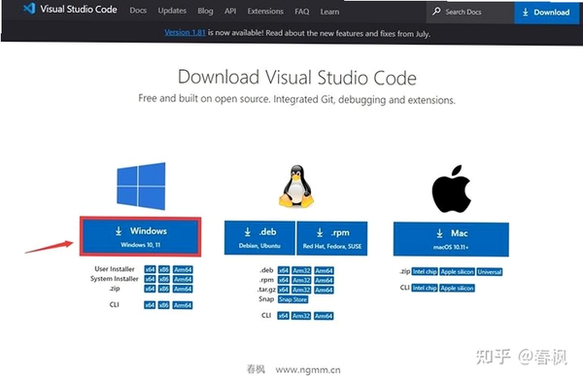Image resolution: width=583 pixels, height=379 pixels.
Task: Select Windows System Installer x86
Action: click(x=164, y=279)
